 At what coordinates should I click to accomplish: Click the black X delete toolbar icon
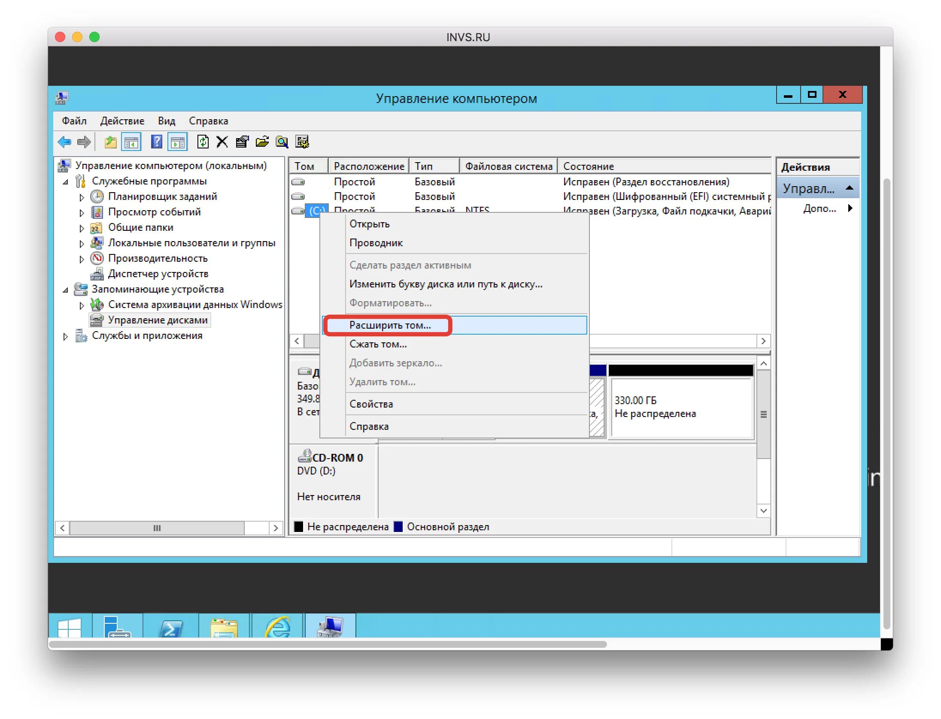pos(222,142)
